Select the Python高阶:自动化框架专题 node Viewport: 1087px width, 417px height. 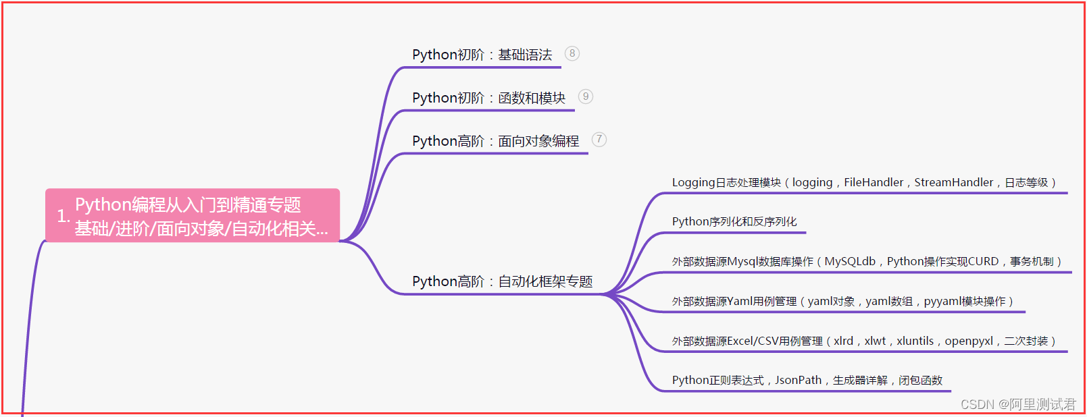(x=503, y=281)
